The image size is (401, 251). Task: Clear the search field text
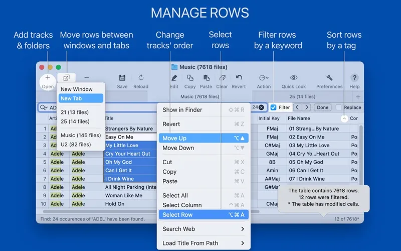coord(261,107)
